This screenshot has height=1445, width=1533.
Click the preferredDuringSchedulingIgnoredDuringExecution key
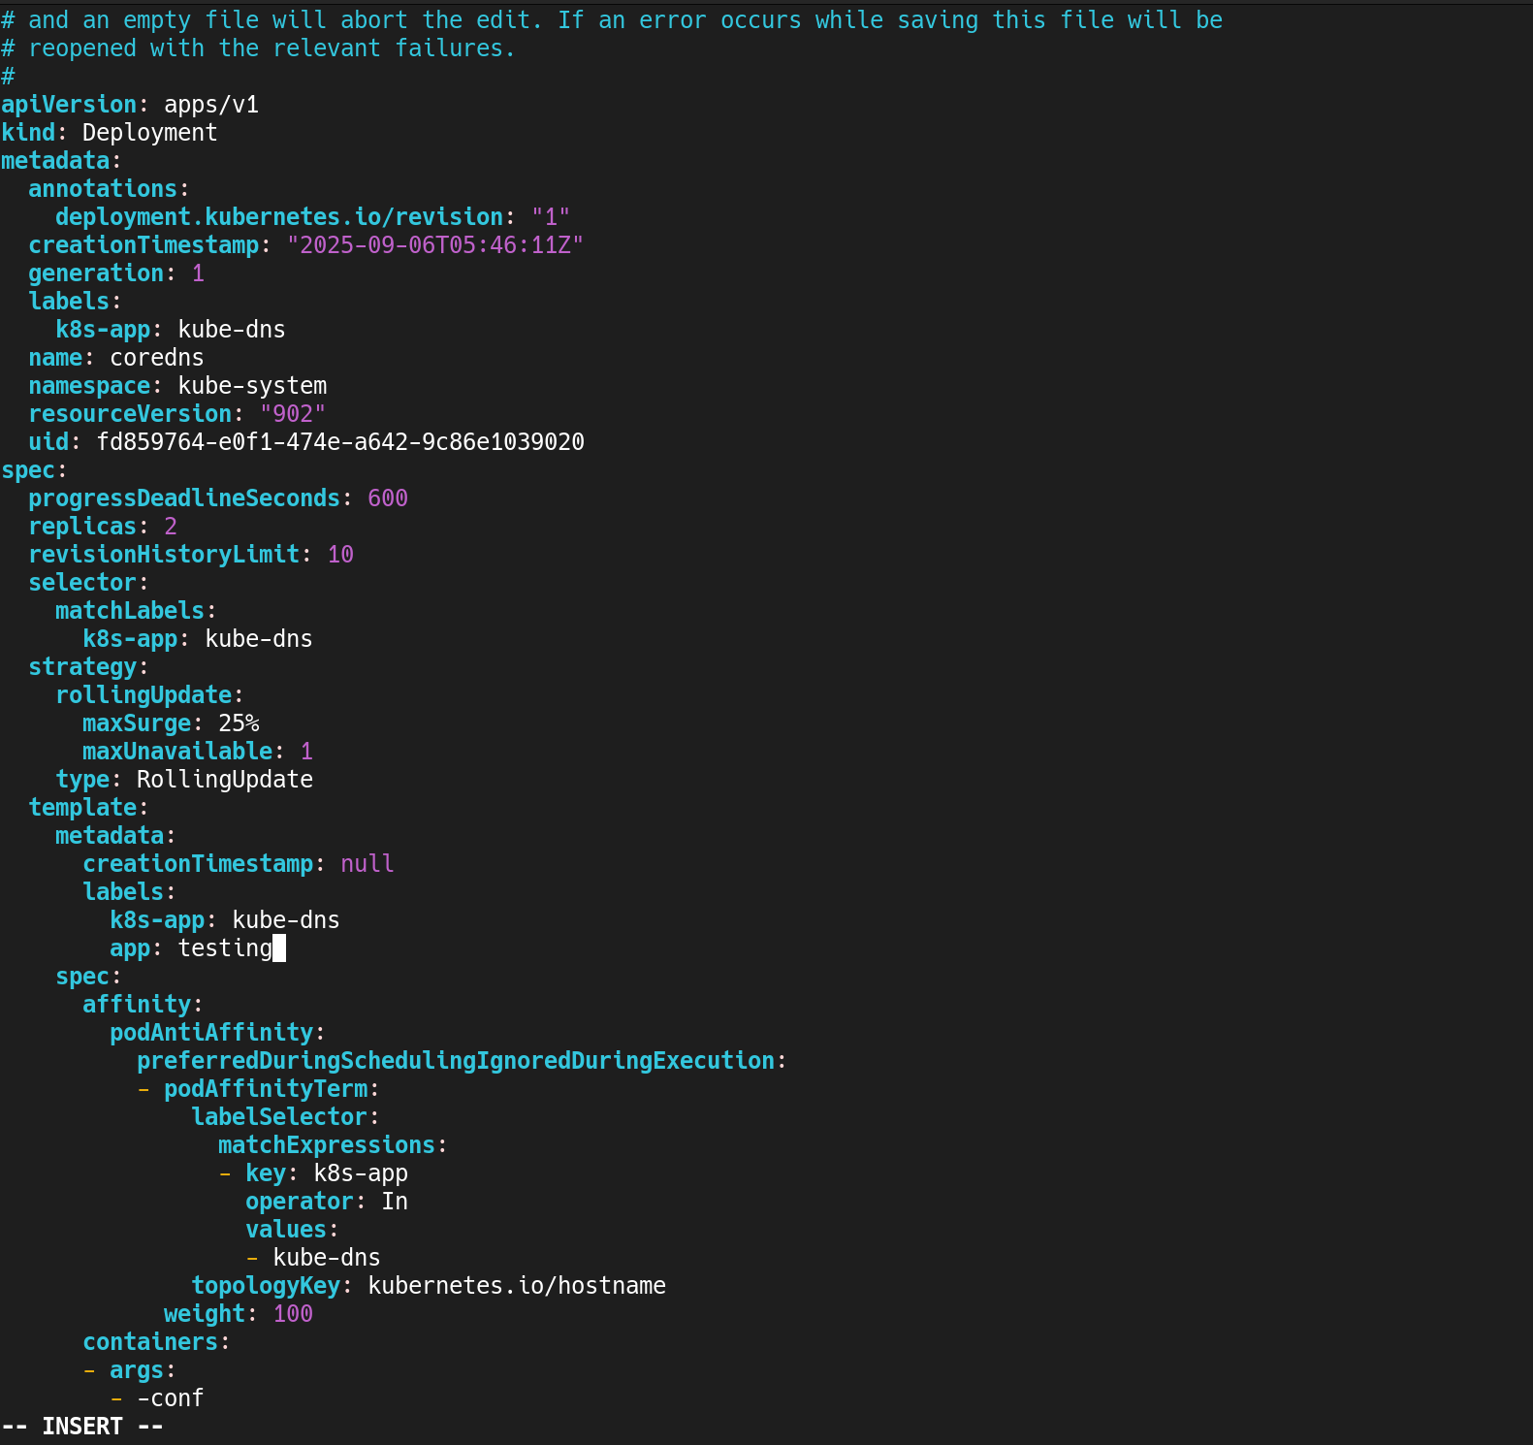(x=456, y=1061)
